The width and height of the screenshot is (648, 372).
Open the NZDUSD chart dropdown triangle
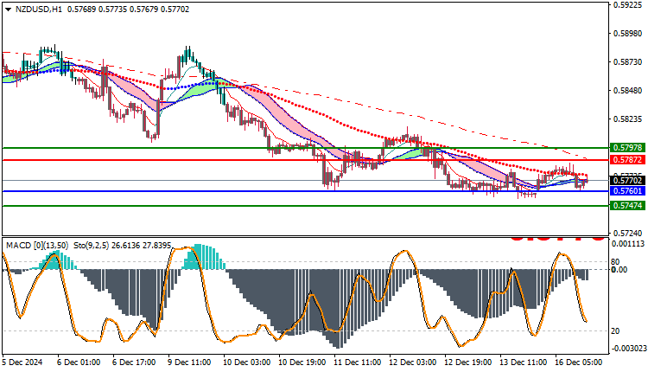pos(9,10)
